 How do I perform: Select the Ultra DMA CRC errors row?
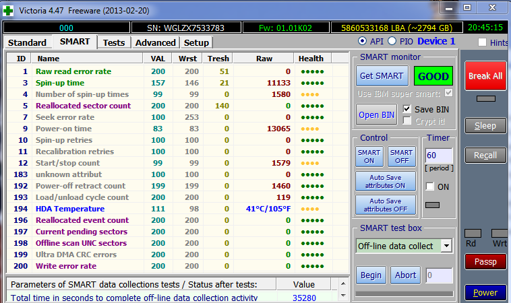177,255
